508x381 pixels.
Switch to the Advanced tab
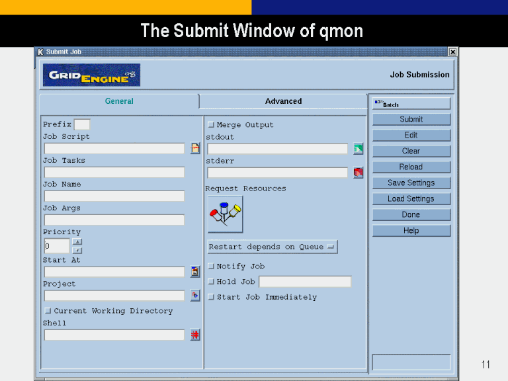[x=283, y=101]
